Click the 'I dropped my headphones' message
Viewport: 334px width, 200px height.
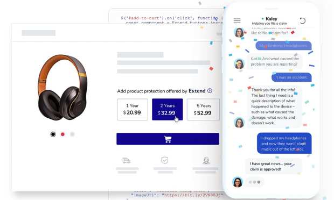pos(284,144)
